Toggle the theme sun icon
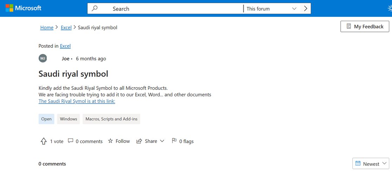The image size is (392, 184). [x=390, y=8]
